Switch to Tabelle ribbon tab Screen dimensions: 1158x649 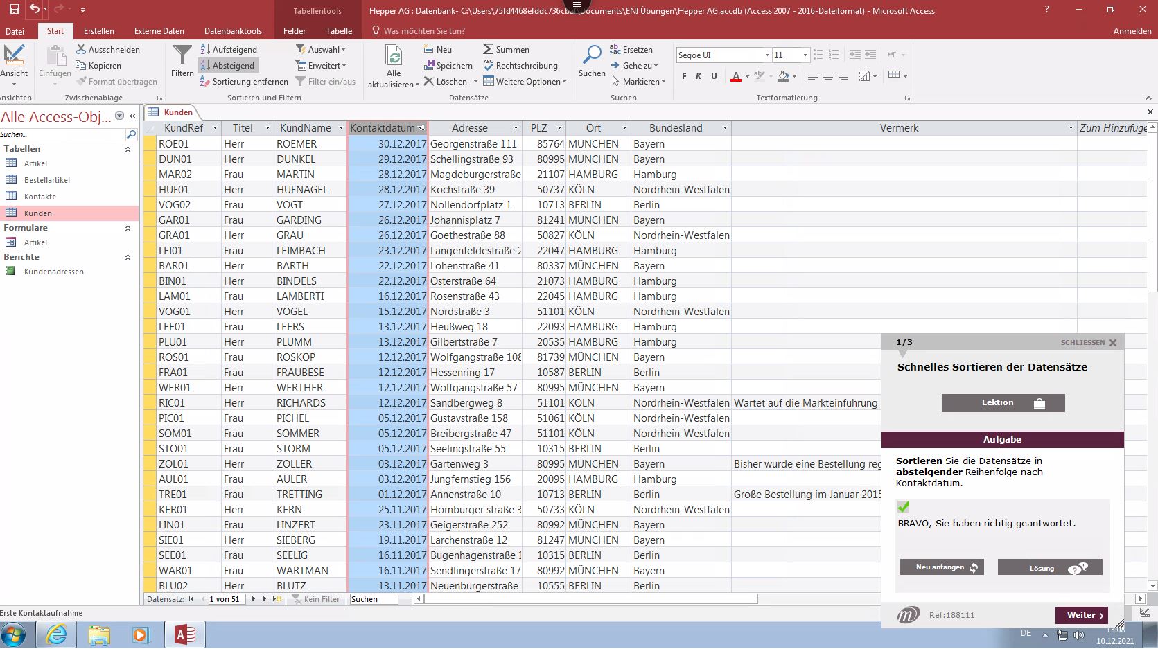pyautogui.click(x=339, y=31)
